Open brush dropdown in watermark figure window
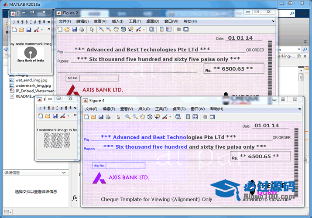Image resolution: width=312 pixels, height=218 pixels. (x=68, y=116)
